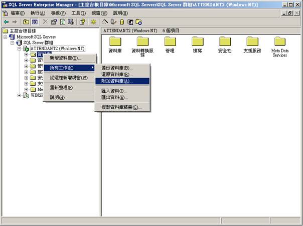303x226 pixels.
Task: Open the 說明(H) menu in menu bar
Action: click(x=120, y=13)
